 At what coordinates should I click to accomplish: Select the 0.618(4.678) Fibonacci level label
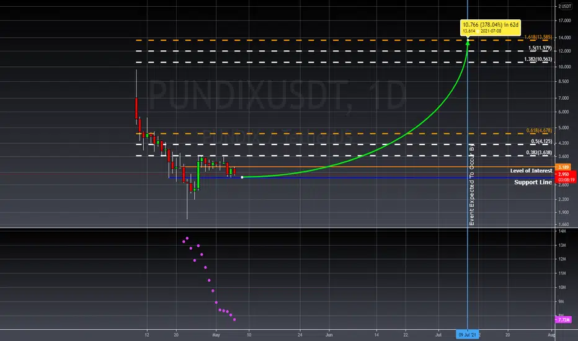click(539, 130)
